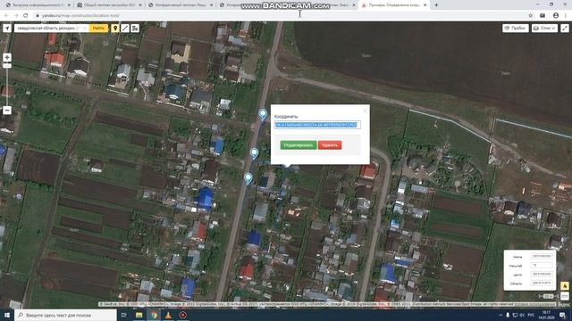This screenshot has height=321, width=572.
Task: Show hidden tray icons chevron
Action: point(500,315)
